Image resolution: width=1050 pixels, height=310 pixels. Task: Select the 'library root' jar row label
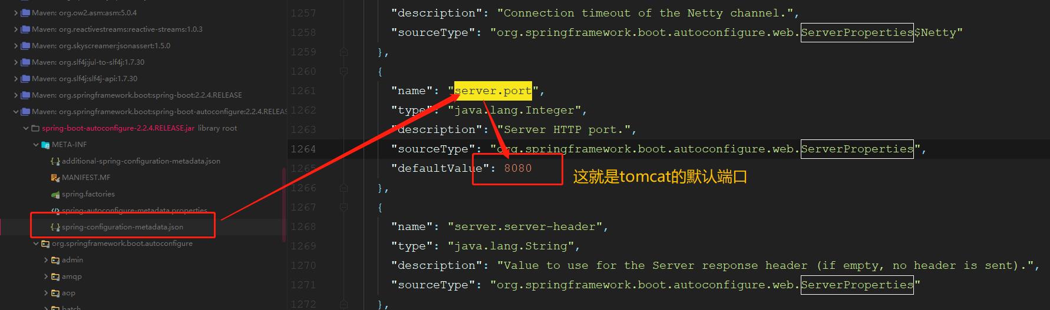[217, 128]
